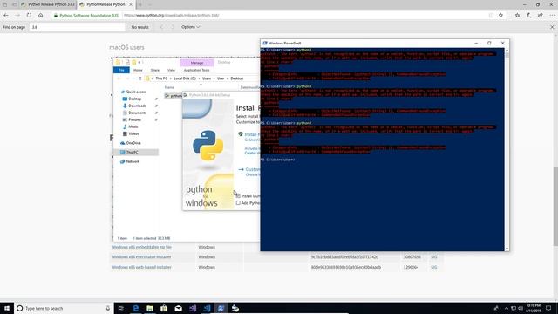Open Task View from the taskbar
Image resolution: width=558 pixels, height=314 pixels.
click(x=121, y=308)
